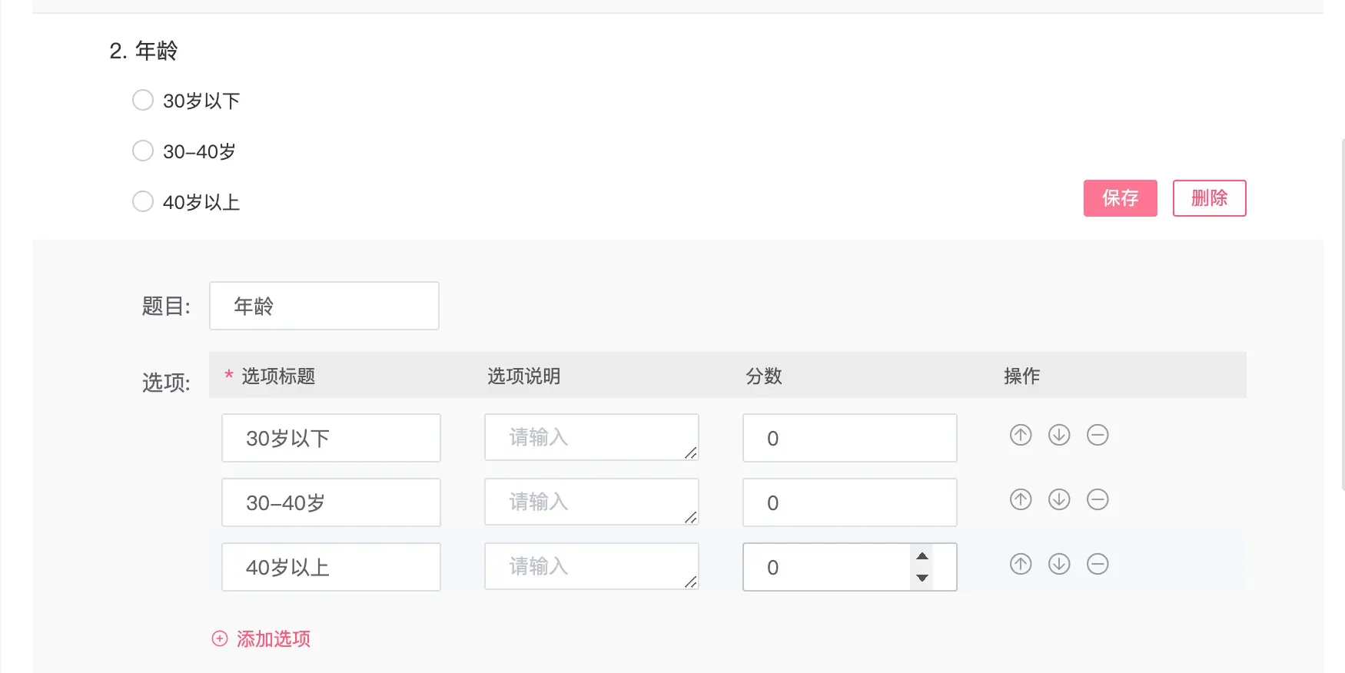Move the 30–40岁 option down
This screenshot has width=1345, height=673.
(x=1059, y=500)
